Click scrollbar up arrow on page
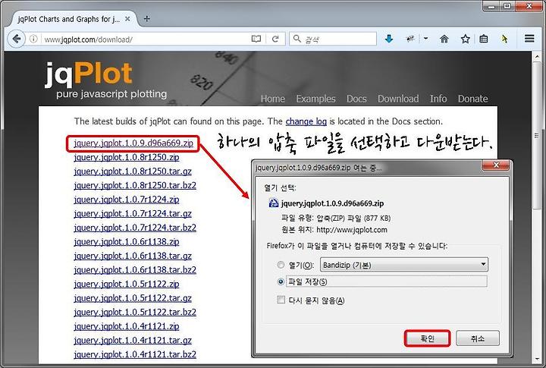Viewport: 546px width, 368px height. click(x=537, y=57)
